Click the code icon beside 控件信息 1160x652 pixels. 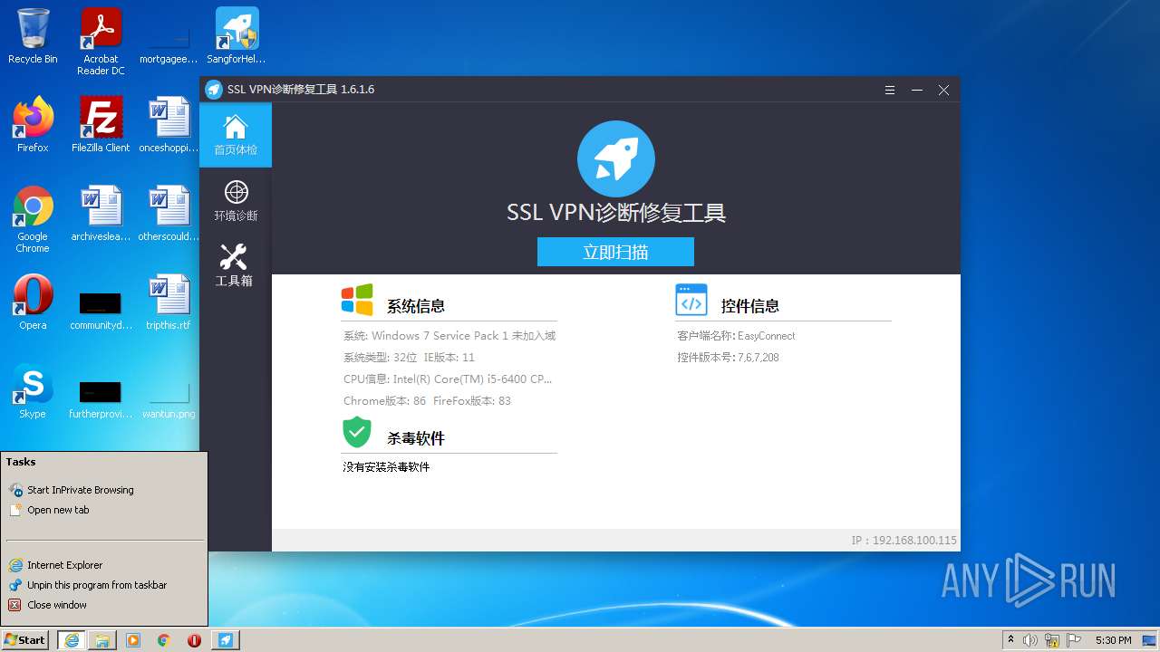click(691, 300)
